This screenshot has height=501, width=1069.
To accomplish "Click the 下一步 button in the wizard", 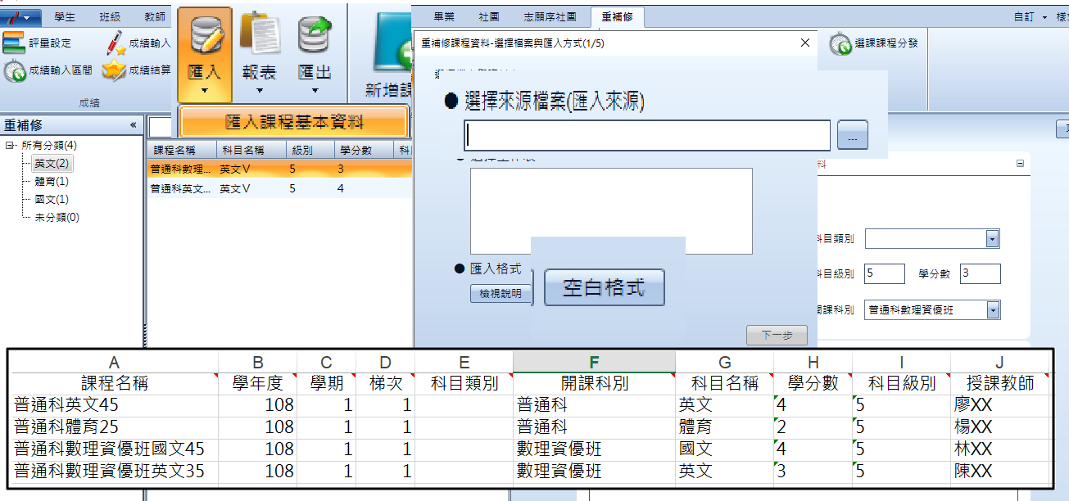I will click(x=777, y=335).
